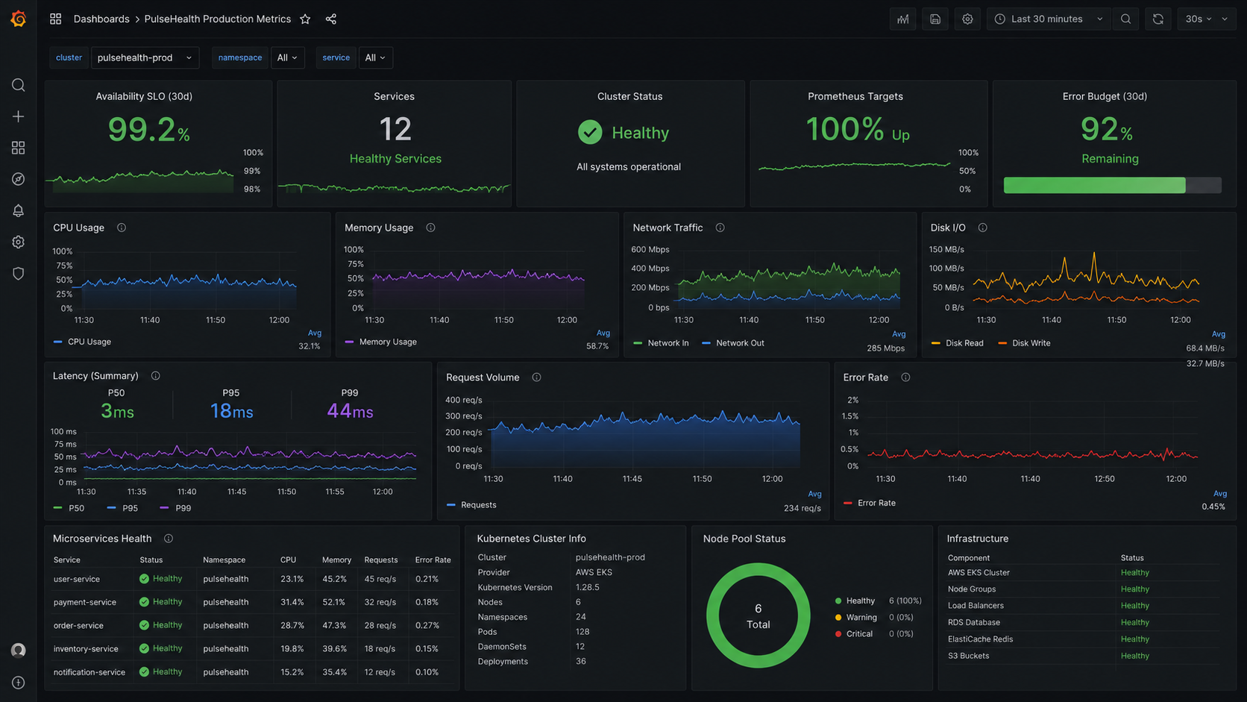
Task: Share the dashboard using the share icon
Action: (x=331, y=19)
